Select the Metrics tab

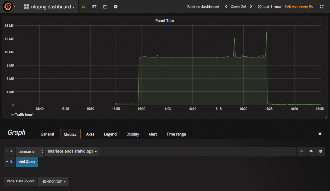(70, 134)
